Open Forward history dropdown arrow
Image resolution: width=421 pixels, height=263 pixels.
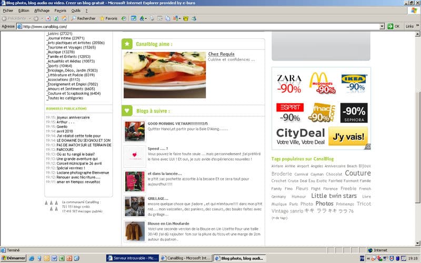point(42,18)
